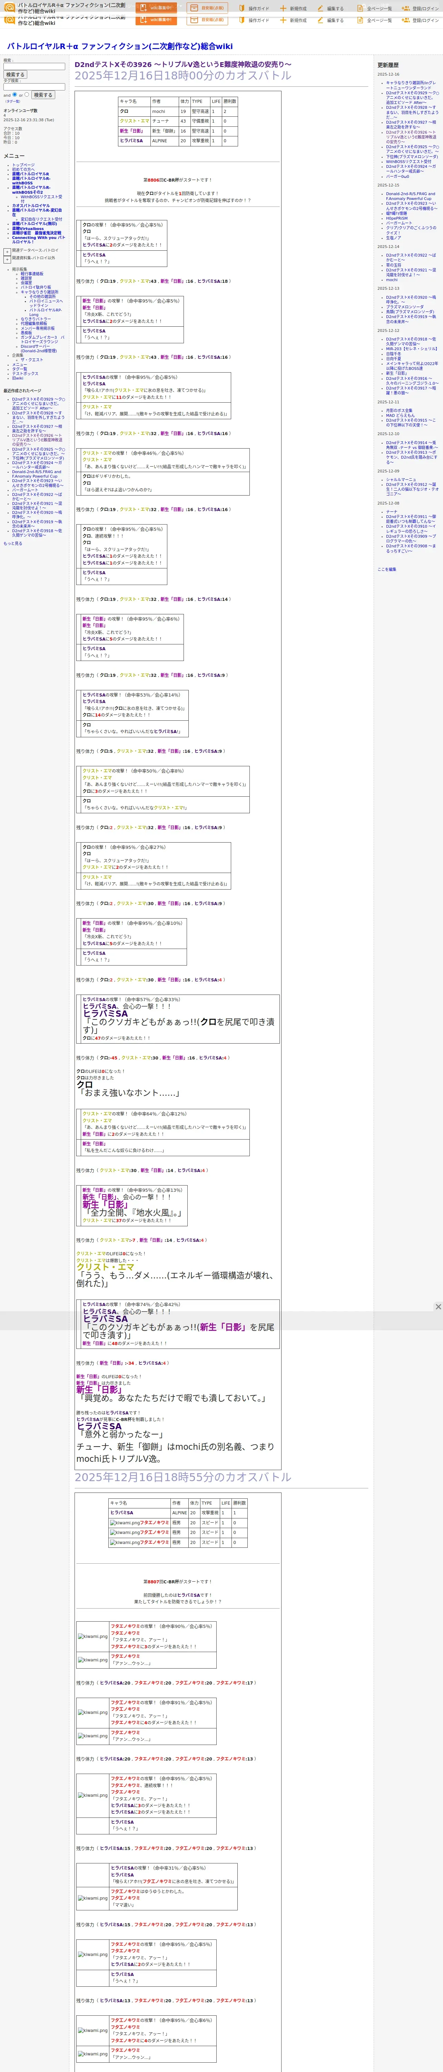This screenshot has width=443, height=2072.
Task: Open カオスバトルロイヤル menu link
Action: point(31,206)
